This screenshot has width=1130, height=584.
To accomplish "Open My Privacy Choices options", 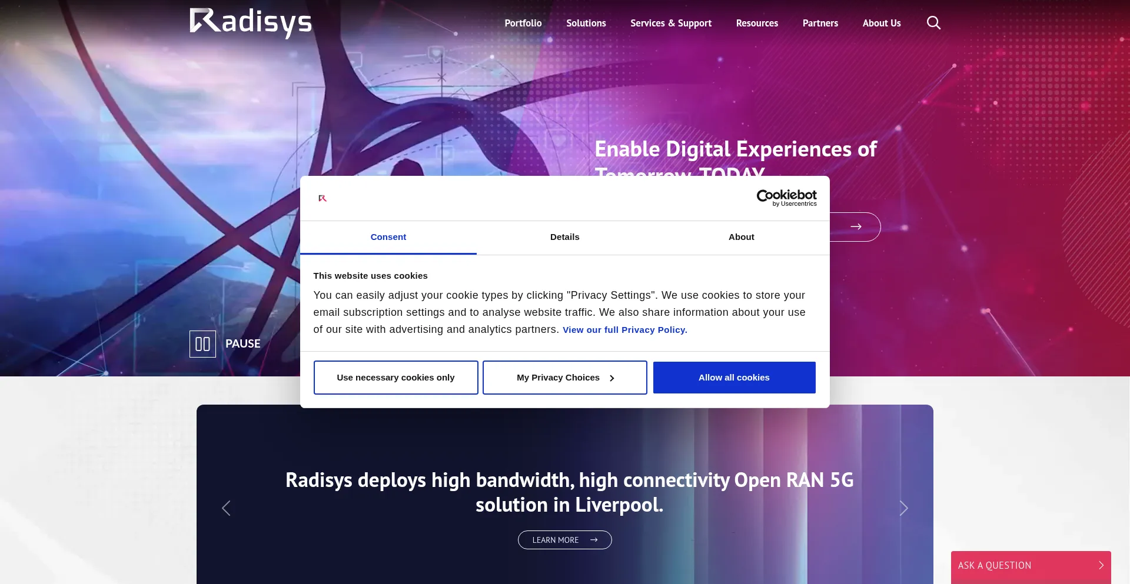I will (x=564, y=377).
